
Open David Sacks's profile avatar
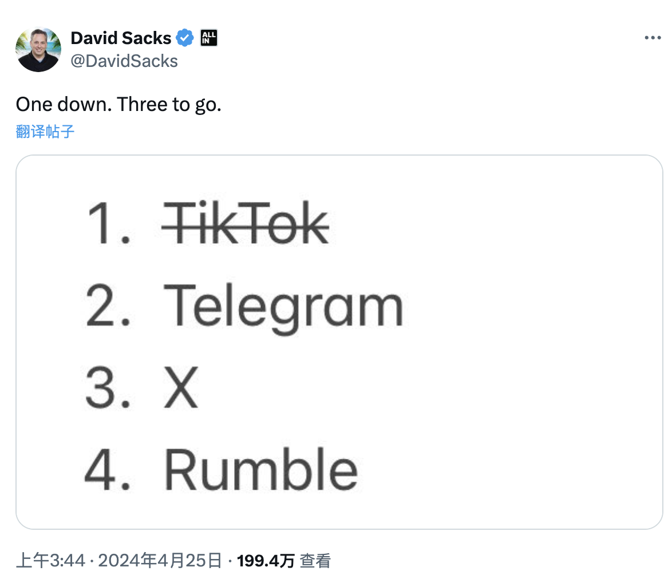[x=38, y=49]
